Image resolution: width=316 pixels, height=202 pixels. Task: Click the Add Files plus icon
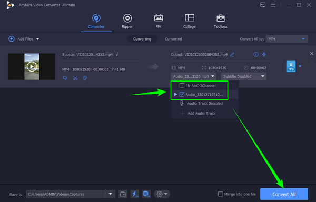[12, 39]
